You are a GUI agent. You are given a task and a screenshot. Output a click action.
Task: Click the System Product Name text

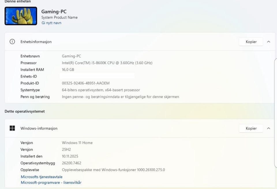pos(59,17)
